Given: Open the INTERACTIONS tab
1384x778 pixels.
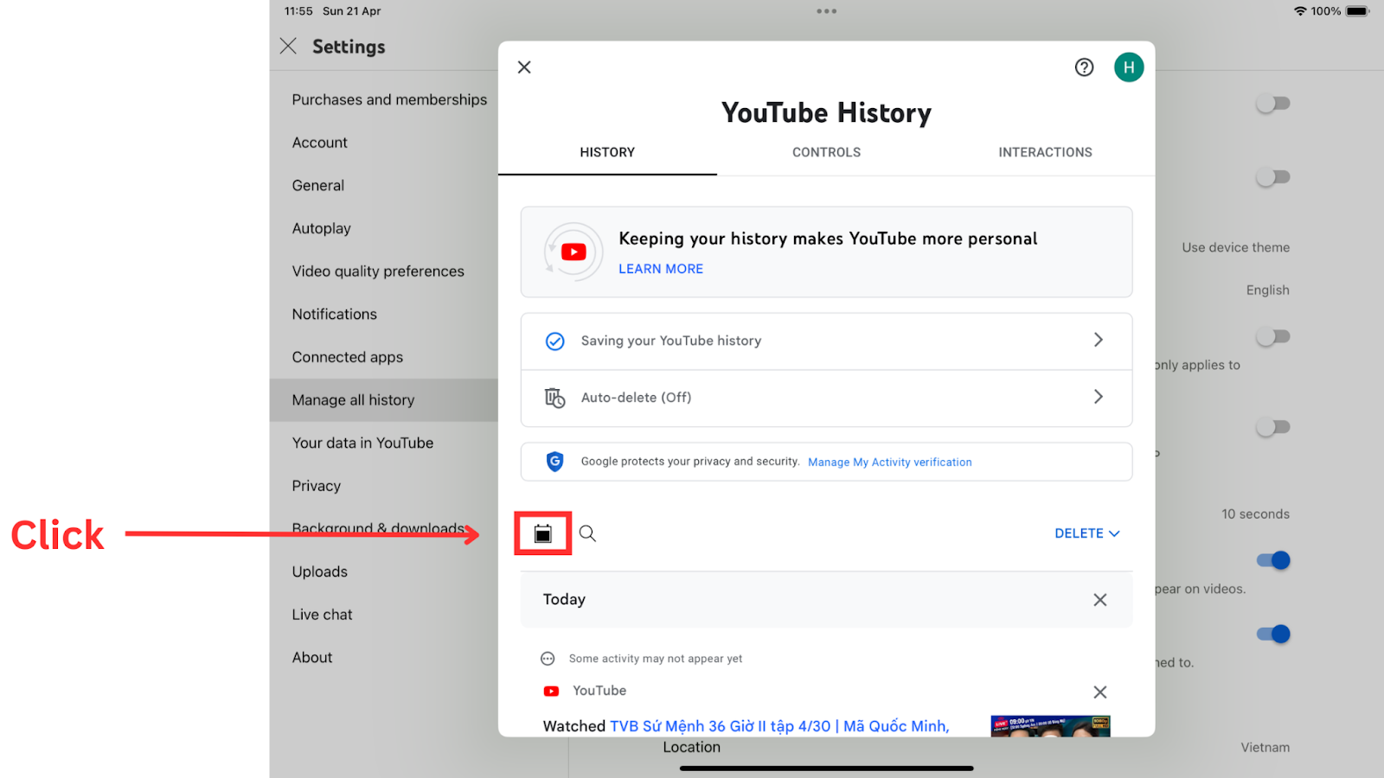Looking at the screenshot, I should (x=1045, y=152).
